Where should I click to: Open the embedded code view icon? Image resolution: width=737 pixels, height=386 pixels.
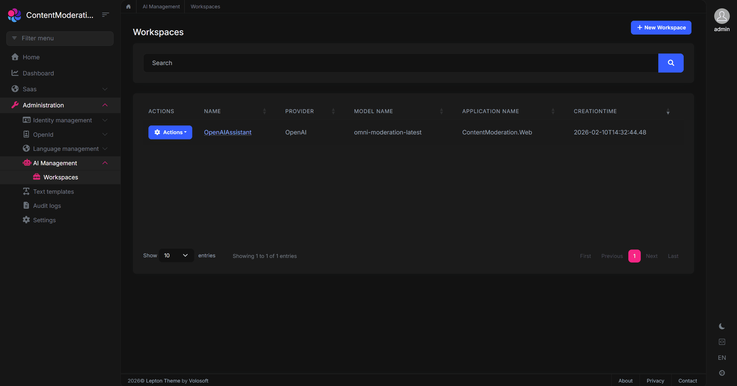click(x=722, y=342)
